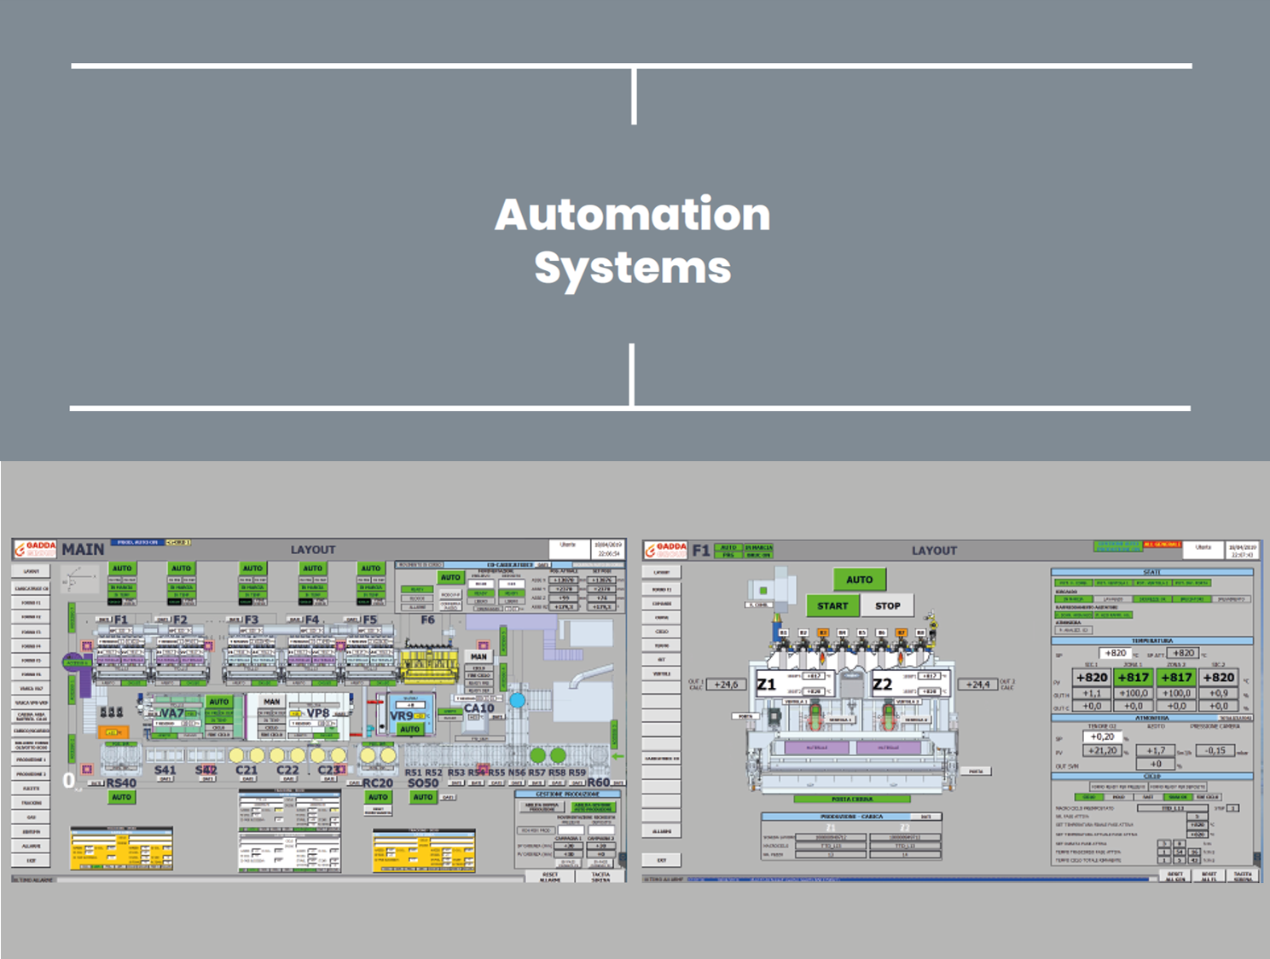Select the yellow F6 furnace graphic

click(430, 667)
